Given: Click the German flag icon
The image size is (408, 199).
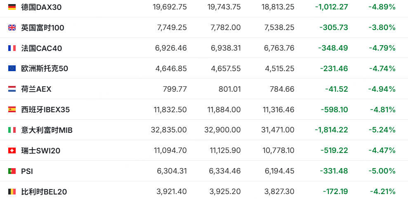Looking at the screenshot, I should (12, 7).
